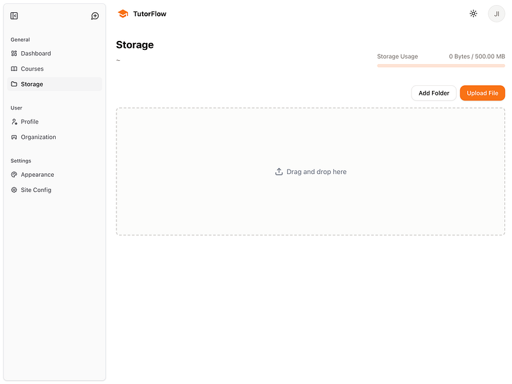Screen dimensions: 512x384
Task: Select Appearance under Settings
Action: point(37,174)
